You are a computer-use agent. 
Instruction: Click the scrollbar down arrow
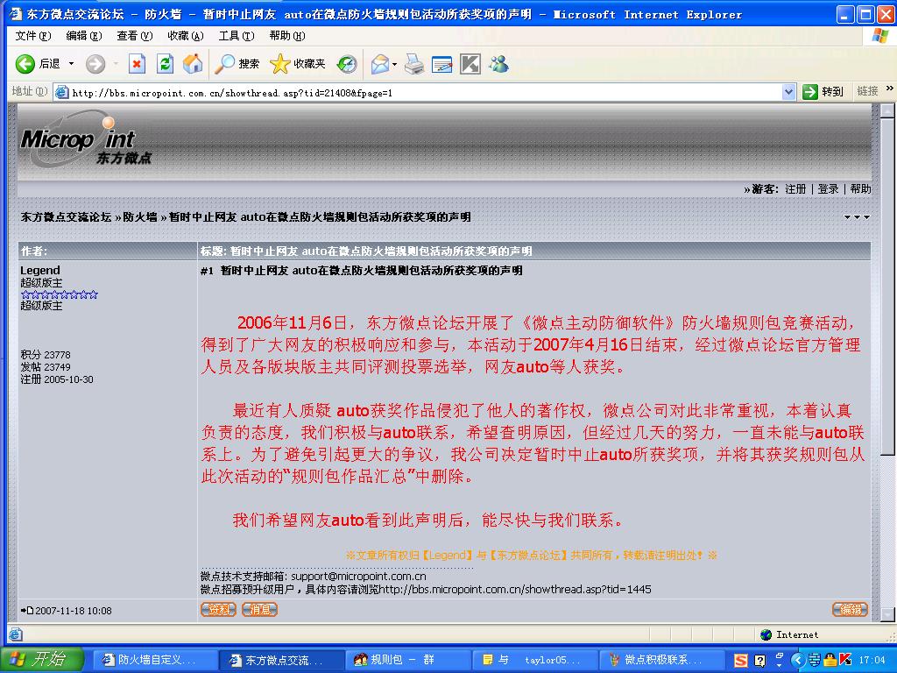coord(886,615)
